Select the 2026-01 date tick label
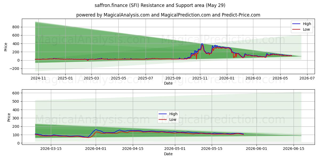This screenshot has height=160, width=320. (x=227, y=78)
